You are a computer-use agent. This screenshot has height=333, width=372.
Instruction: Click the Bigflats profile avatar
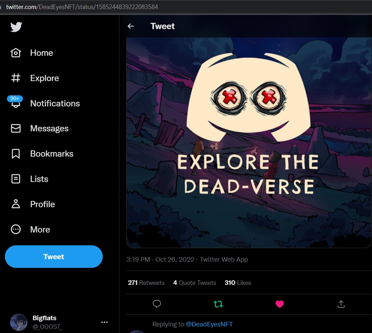19,322
